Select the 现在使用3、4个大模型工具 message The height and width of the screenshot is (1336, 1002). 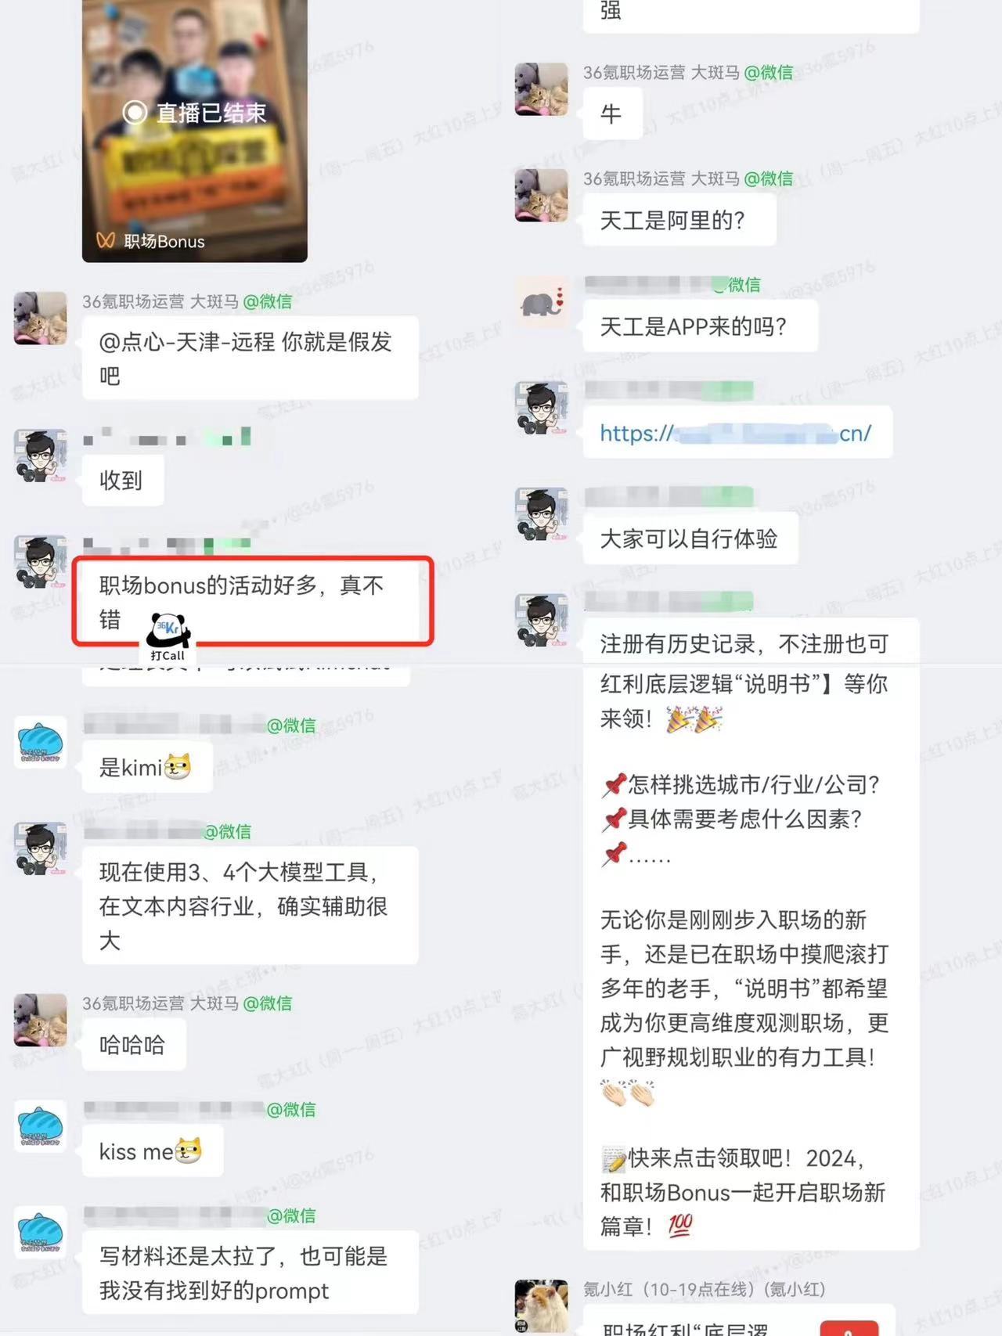pyautogui.click(x=250, y=906)
